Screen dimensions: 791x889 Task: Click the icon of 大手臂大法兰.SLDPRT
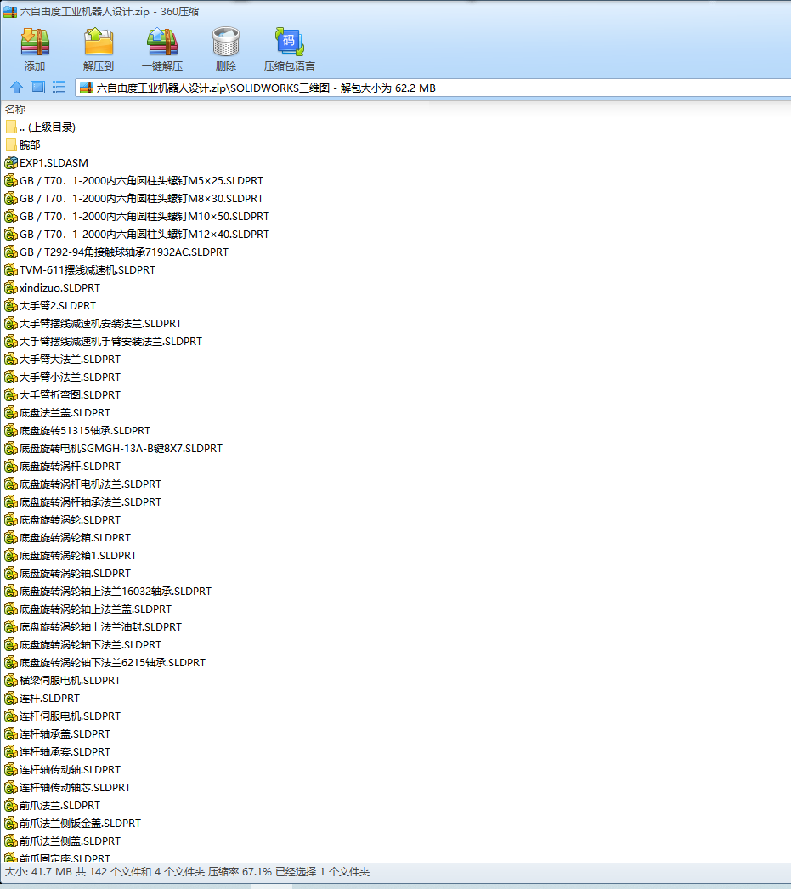coord(11,359)
